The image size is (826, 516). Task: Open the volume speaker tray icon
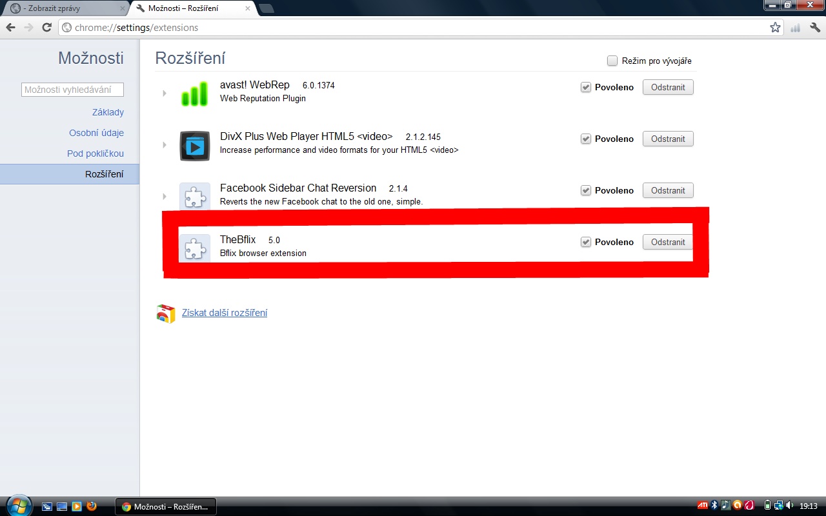click(790, 505)
